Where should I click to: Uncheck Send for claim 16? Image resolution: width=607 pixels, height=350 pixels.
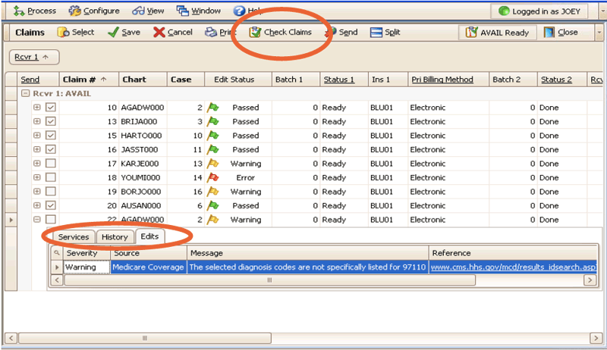point(51,149)
